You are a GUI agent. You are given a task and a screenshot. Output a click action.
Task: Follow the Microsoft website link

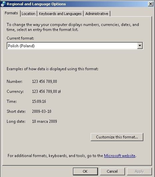click(x=120, y=156)
